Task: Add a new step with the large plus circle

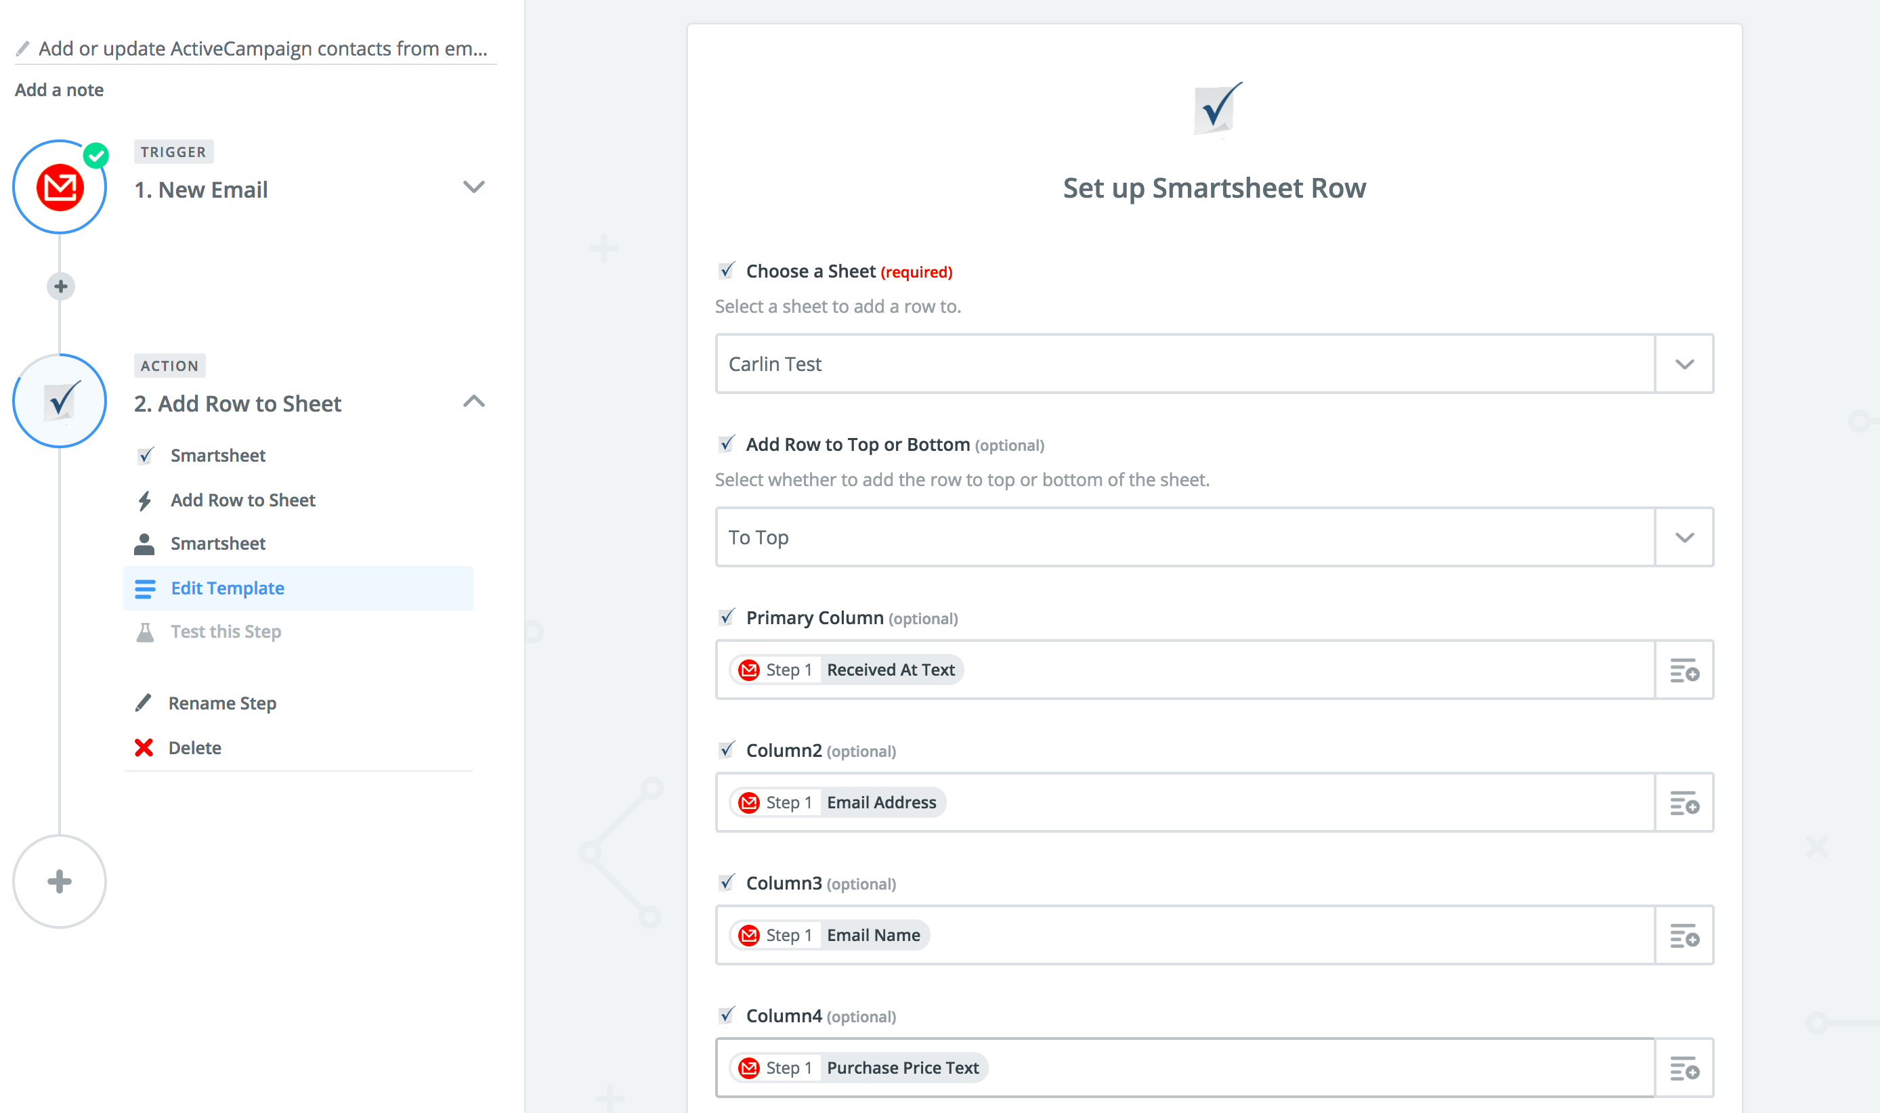Action: tap(60, 881)
